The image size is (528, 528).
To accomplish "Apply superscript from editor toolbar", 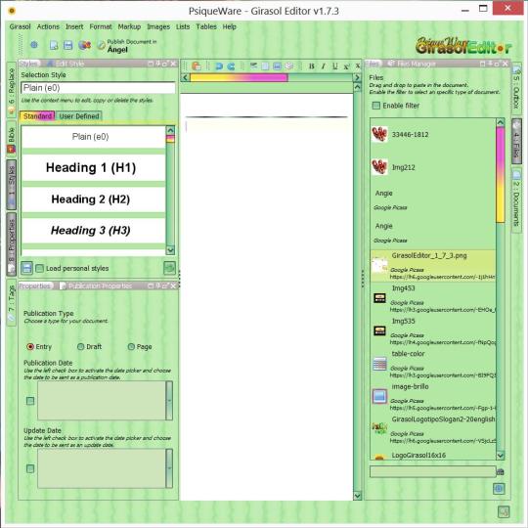I will pyautogui.click(x=346, y=66).
